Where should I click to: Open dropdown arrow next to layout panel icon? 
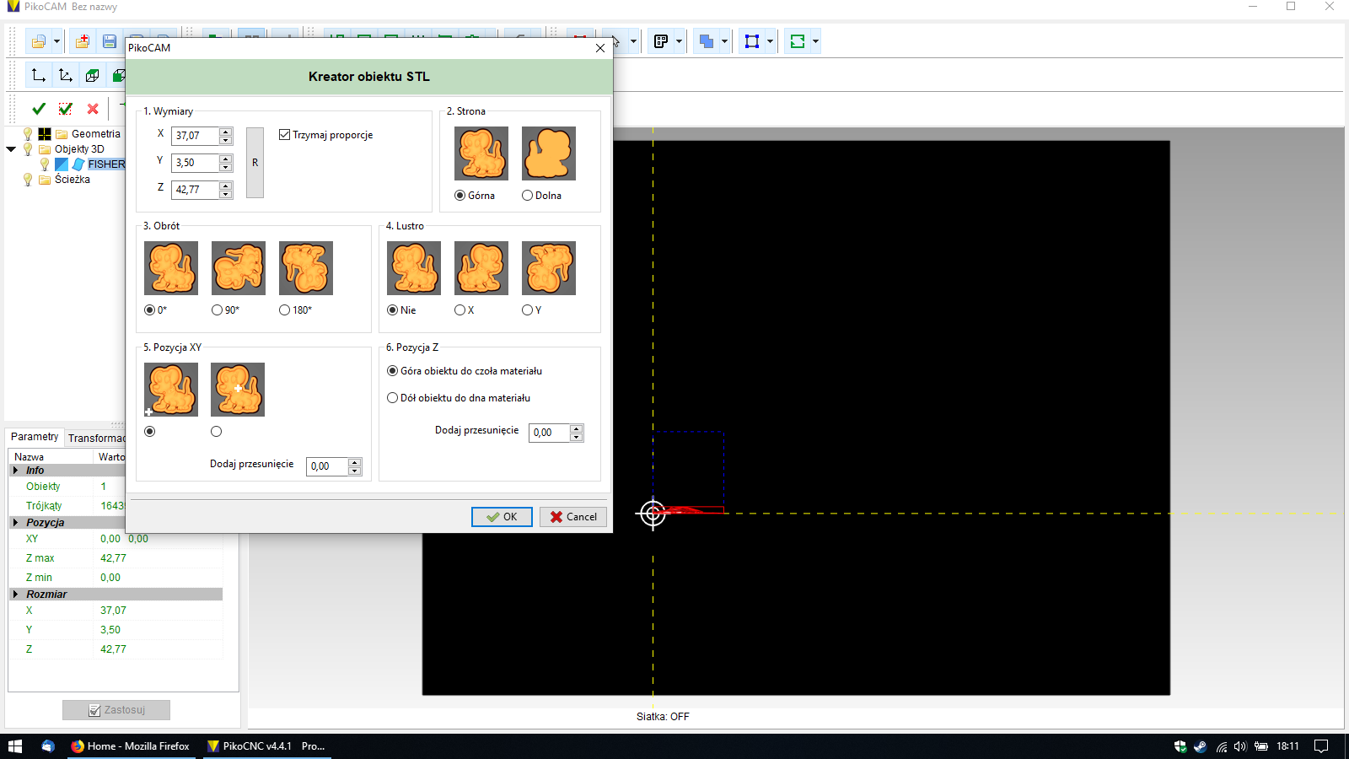pyautogui.click(x=679, y=41)
